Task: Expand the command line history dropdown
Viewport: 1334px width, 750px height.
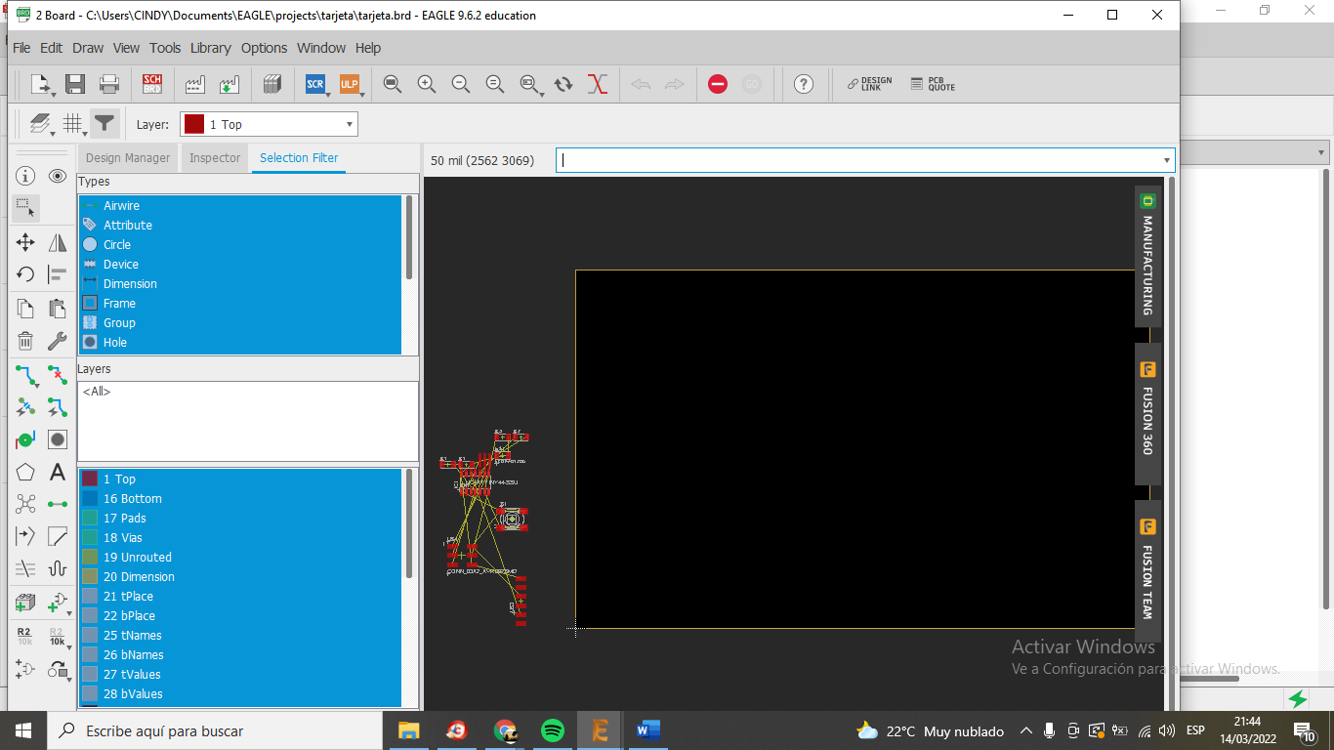Action: 1166,160
